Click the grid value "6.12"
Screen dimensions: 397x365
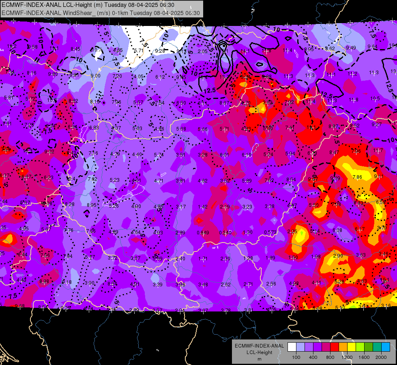pyautogui.click(x=160, y=77)
